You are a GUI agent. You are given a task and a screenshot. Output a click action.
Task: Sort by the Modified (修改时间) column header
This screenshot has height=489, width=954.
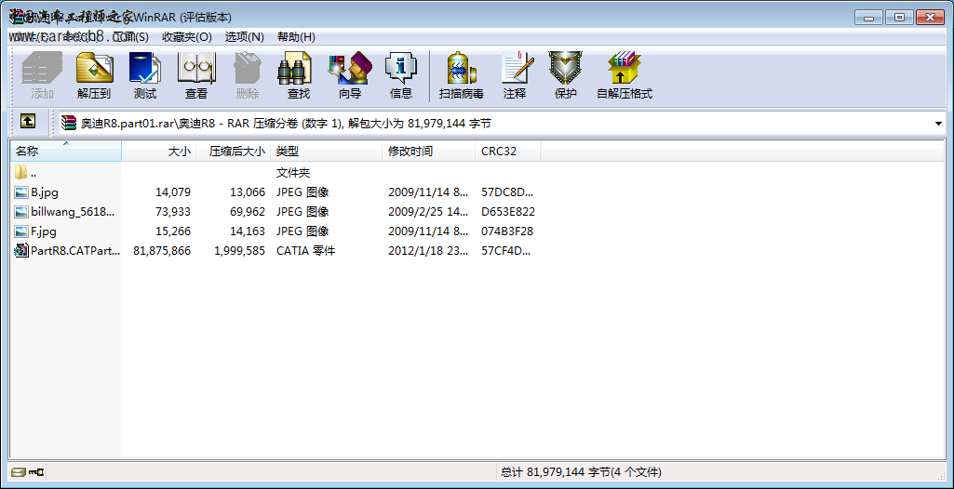429,152
